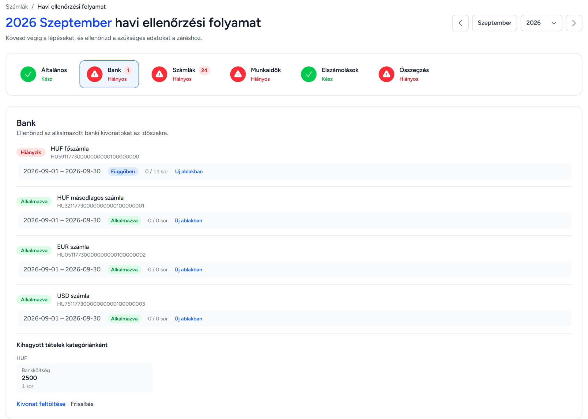Click the IBAN HU59117730000000000100000000
This screenshot has height=419, width=588.
pos(95,157)
